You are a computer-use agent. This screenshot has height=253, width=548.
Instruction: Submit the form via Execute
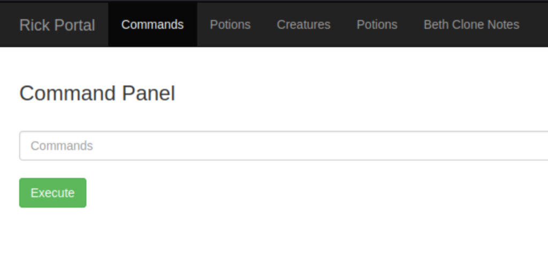tap(53, 193)
